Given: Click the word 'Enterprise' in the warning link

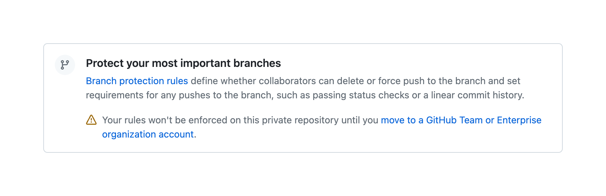Looking at the screenshot, I should [x=519, y=120].
